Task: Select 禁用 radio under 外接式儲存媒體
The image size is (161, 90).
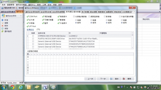Action: [x=122, y=23]
